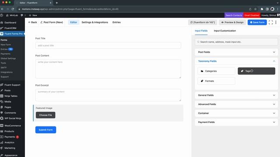Add the Categories taxonomy field
The image size is (280, 157).
(x=216, y=71)
